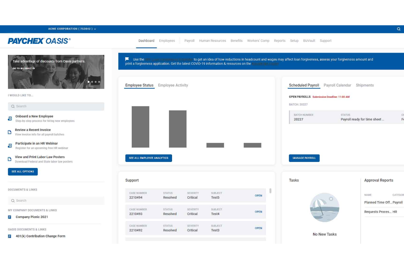This screenshot has width=404, height=269.
Task: Click the Oasis partners discounts banner image
Action: [56, 72]
